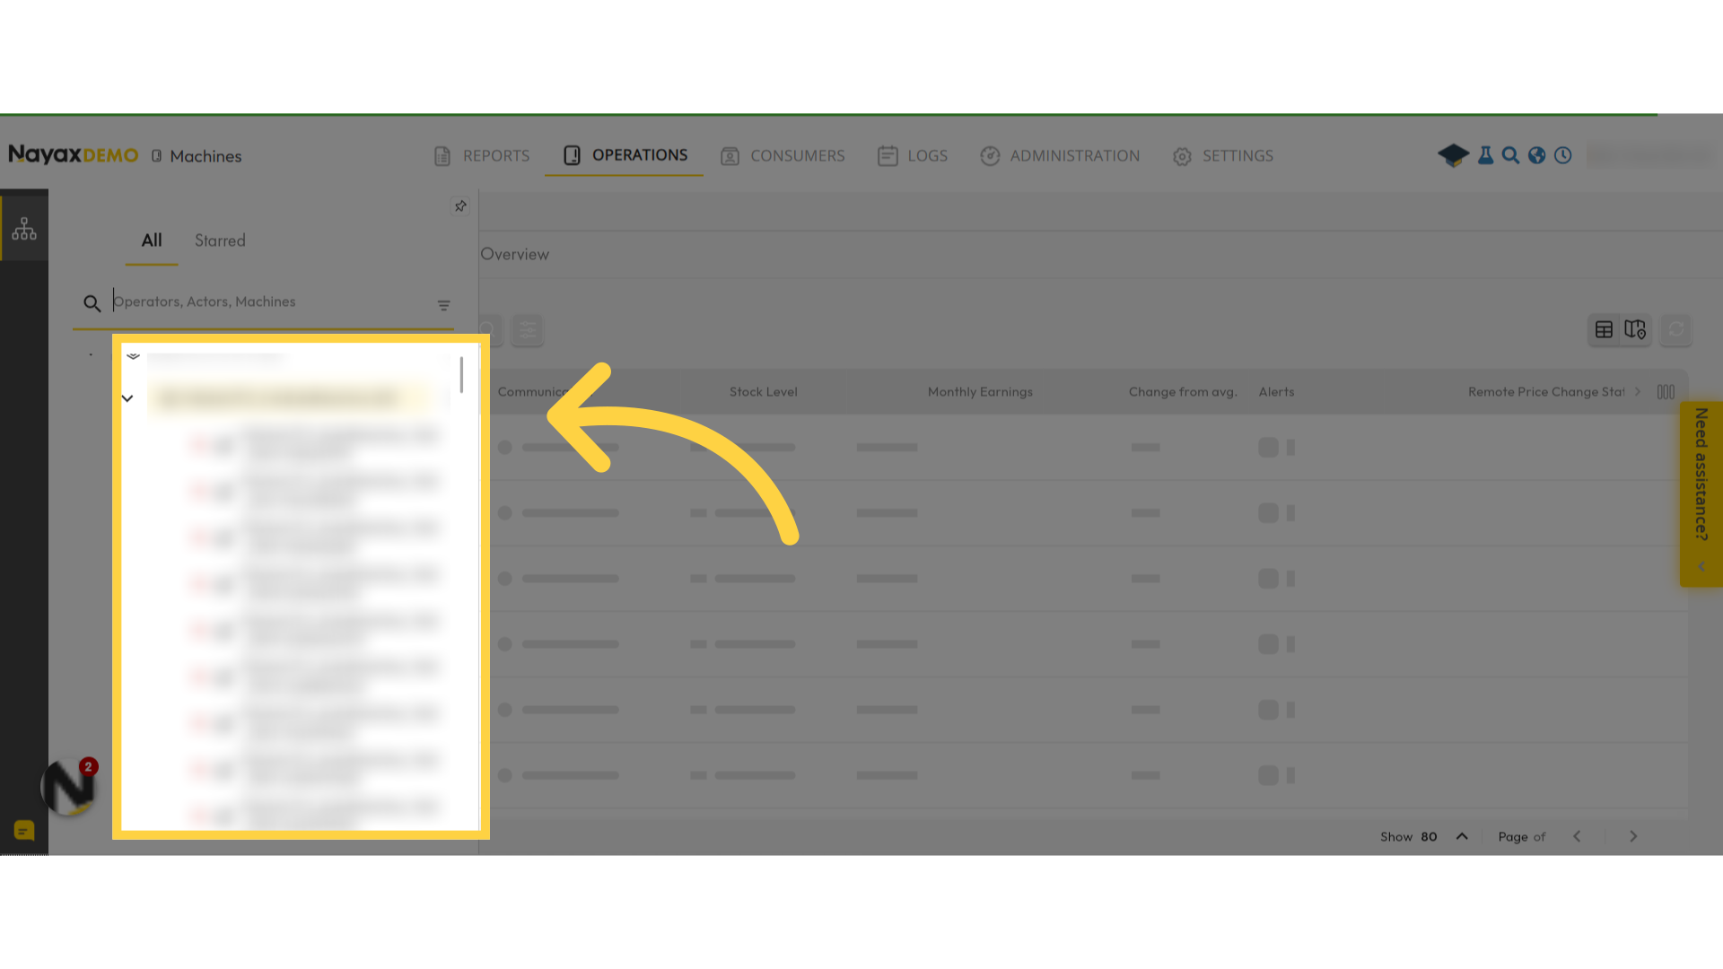Click the Alerts column header
This screenshot has height=969, width=1723.
pos(1276,392)
